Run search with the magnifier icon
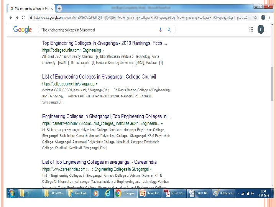This screenshot has height=207, width=276. [x=169, y=30]
